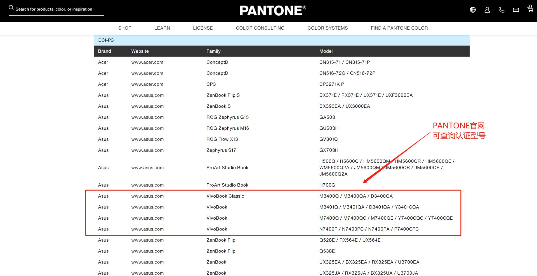This screenshot has width=537, height=276.
Task: Select model text CN516-72G / CN516-72P
Action: (347, 73)
